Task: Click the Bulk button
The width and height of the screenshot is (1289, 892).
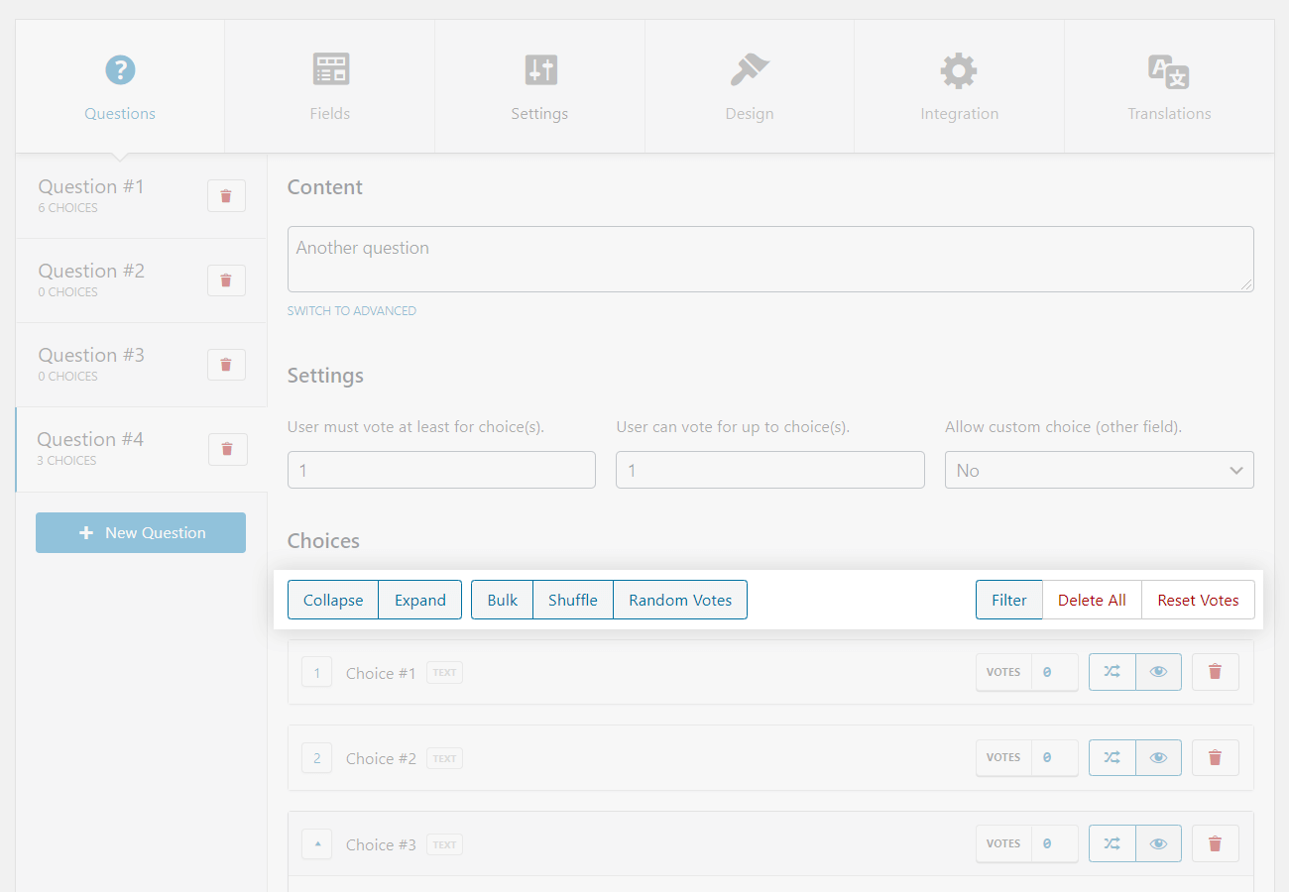Action: tap(503, 600)
